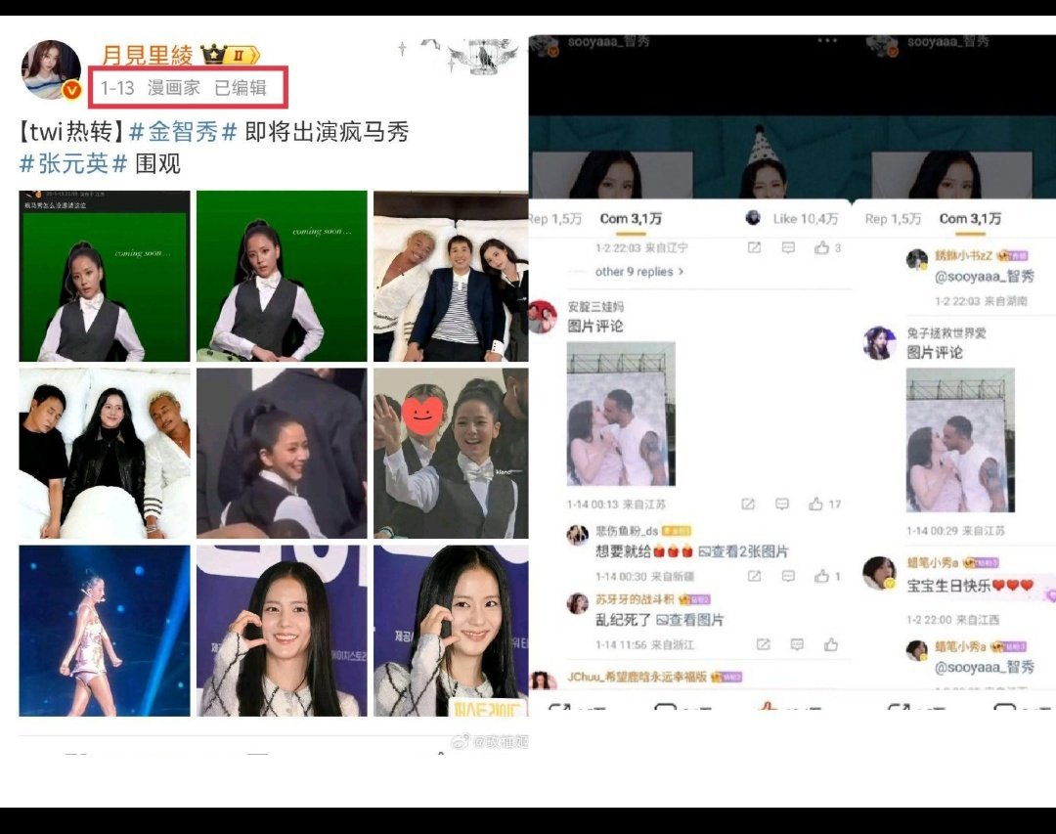Open second green coming soon photo
This screenshot has width=1056, height=834.
282,276
